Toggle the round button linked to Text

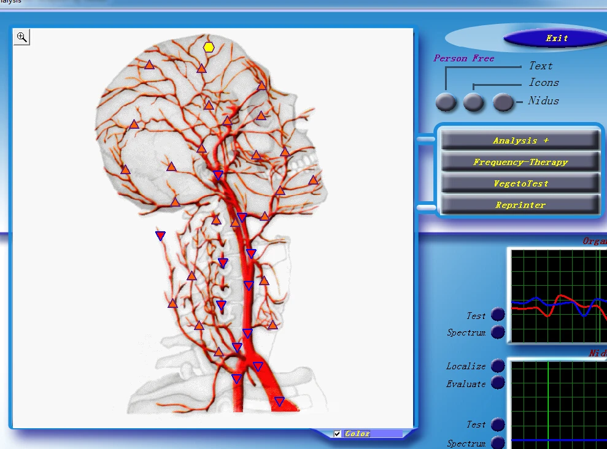click(446, 102)
